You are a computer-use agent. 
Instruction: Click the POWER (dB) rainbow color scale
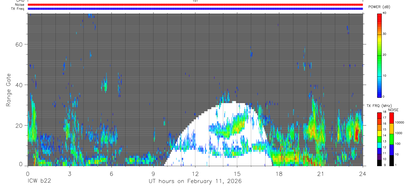[x=379, y=55]
